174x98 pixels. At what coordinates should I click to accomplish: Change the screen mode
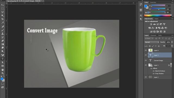(x=2, y=87)
